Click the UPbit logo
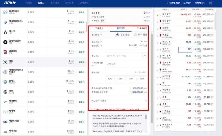This screenshot has width=222, height=136. [10, 3]
